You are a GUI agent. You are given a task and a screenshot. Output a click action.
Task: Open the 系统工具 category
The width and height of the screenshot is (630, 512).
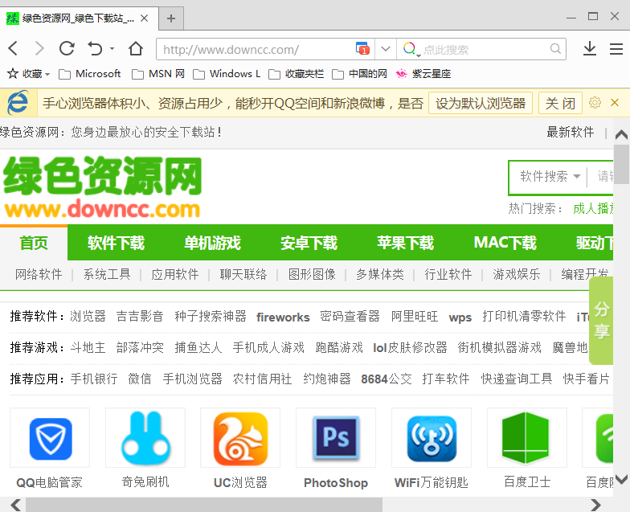(107, 275)
